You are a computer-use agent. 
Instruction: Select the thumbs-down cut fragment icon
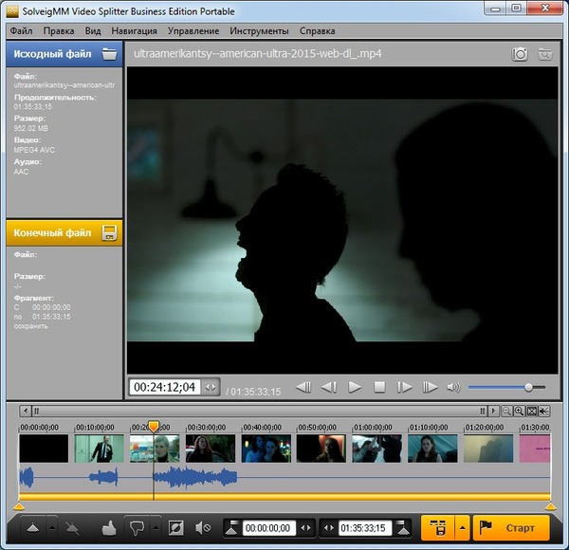tap(134, 527)
